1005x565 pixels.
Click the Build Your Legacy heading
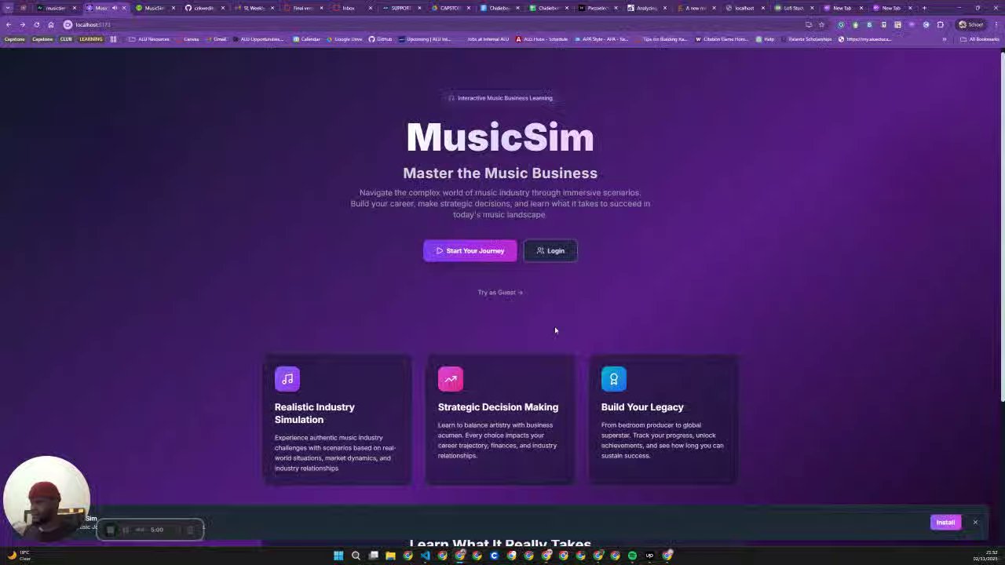point(642,407)
